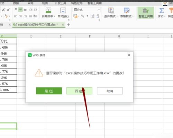
Task: Justify text in cell
Action: (30, 16)
